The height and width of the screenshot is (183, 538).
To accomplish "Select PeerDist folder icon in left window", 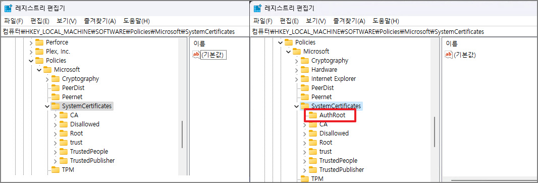I will pos(56,88).
